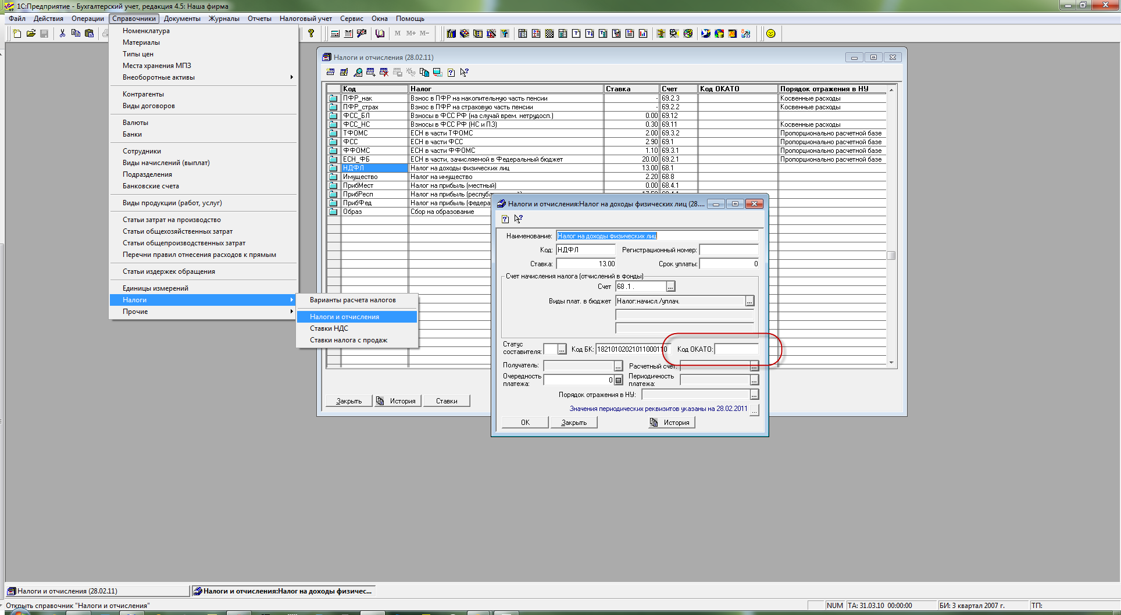This screenshot has width=1121, height=615.
Task: Click the paste clipboard icon in main toolbar
Action: [89, 34]
